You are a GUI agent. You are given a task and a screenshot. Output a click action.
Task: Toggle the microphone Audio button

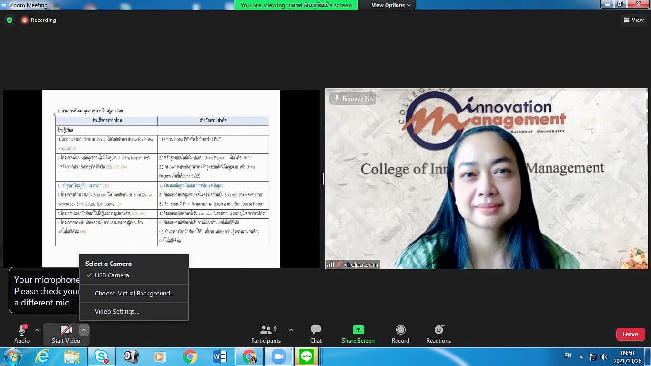pyautogui.click(x=22, y=334)
